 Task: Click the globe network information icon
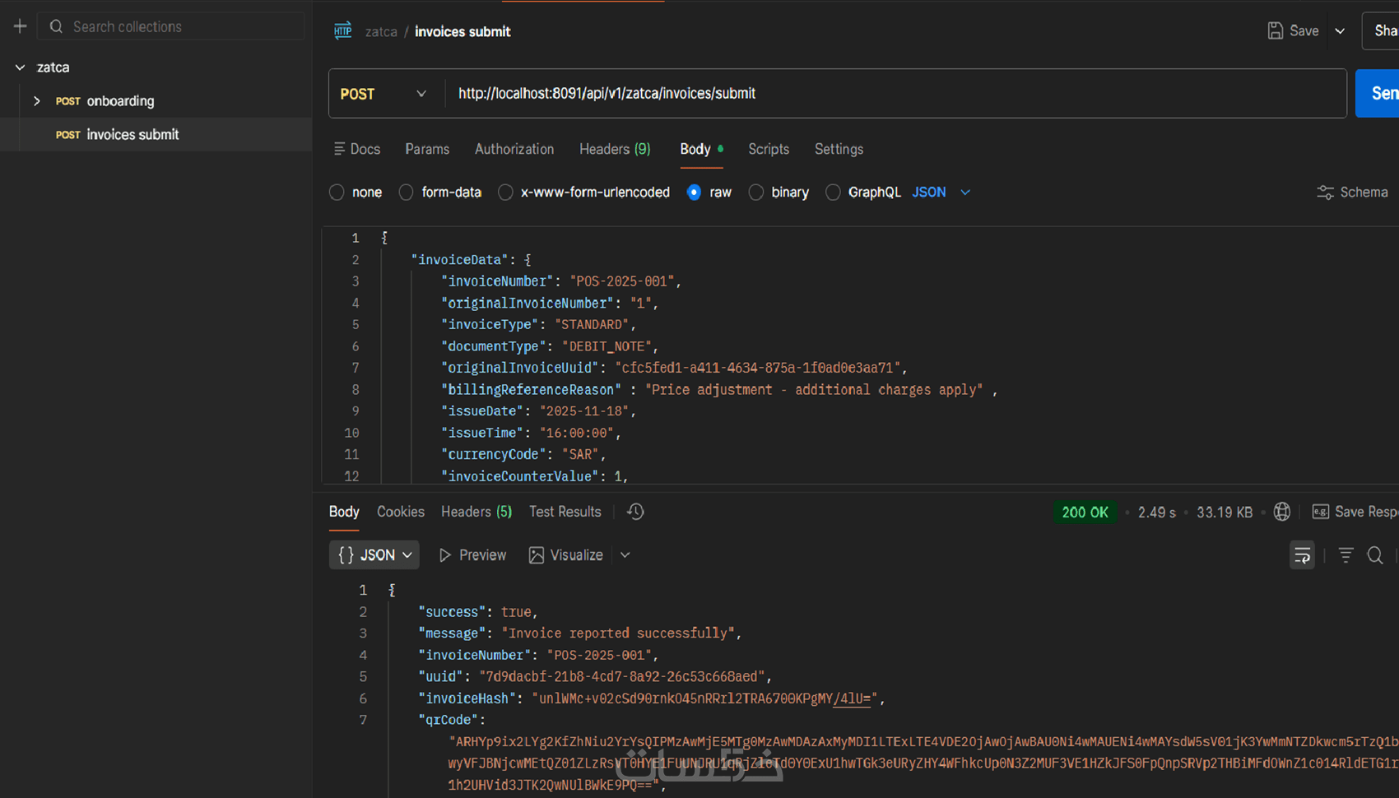click(x=1281, y=512)
